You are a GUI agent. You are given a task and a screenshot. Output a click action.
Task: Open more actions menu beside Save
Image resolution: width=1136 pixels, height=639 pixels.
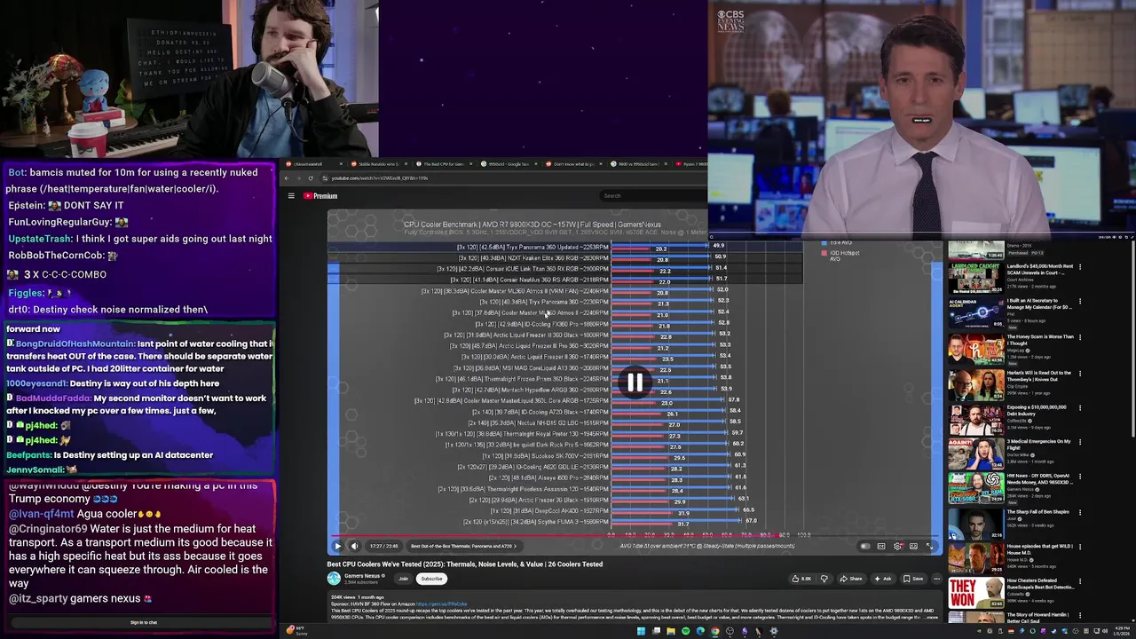tap(936, 579)
